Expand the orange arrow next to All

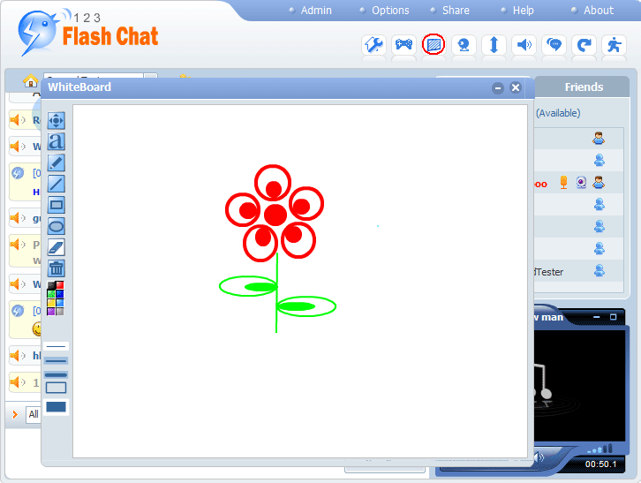click(x=15, y=414)
